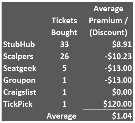The height and width of the screenshot is (123, 135).
Task: Select the cell showing 26 tickets
Action: [65, 56]
